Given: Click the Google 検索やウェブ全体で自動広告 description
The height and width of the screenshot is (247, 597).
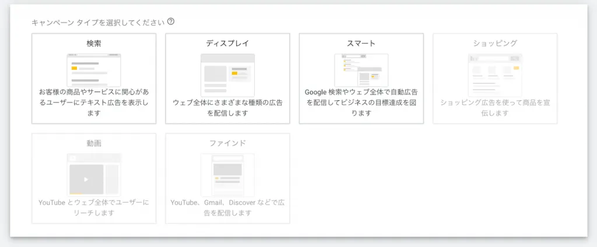Looking at the screenshot, I should tap(361, 103).
